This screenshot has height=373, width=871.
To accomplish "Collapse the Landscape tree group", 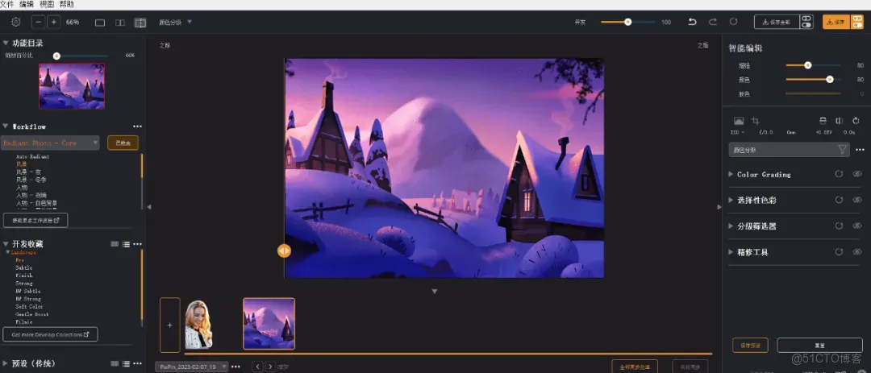I will pos(8,252).
